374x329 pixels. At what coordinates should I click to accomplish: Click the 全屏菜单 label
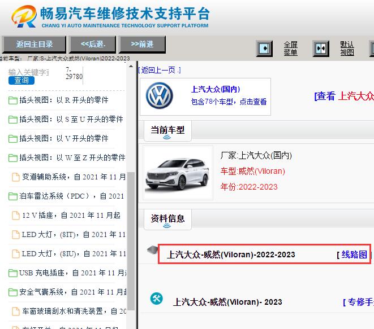(290, 49)
